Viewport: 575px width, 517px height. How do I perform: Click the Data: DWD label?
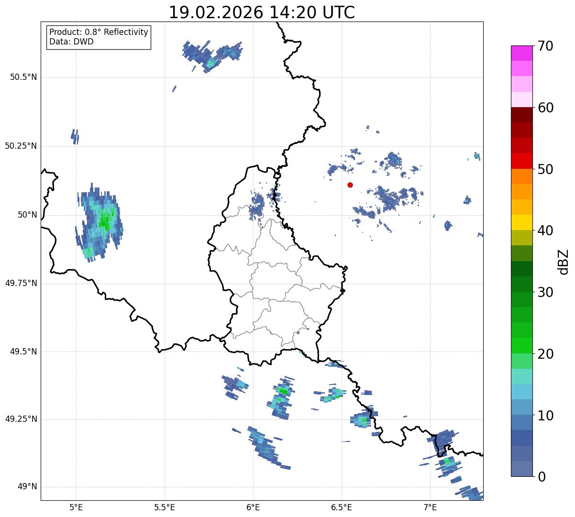71,42
